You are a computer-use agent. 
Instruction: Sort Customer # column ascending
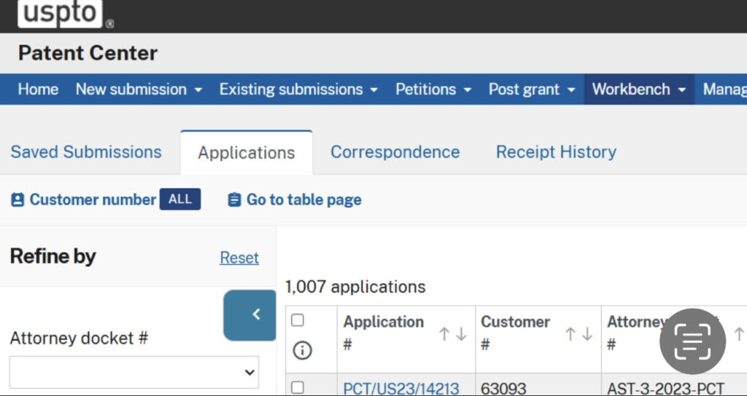[x=571, y=334]
